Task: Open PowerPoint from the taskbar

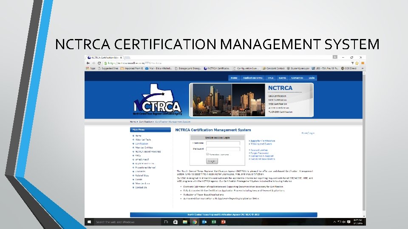Action: (223, 222)
